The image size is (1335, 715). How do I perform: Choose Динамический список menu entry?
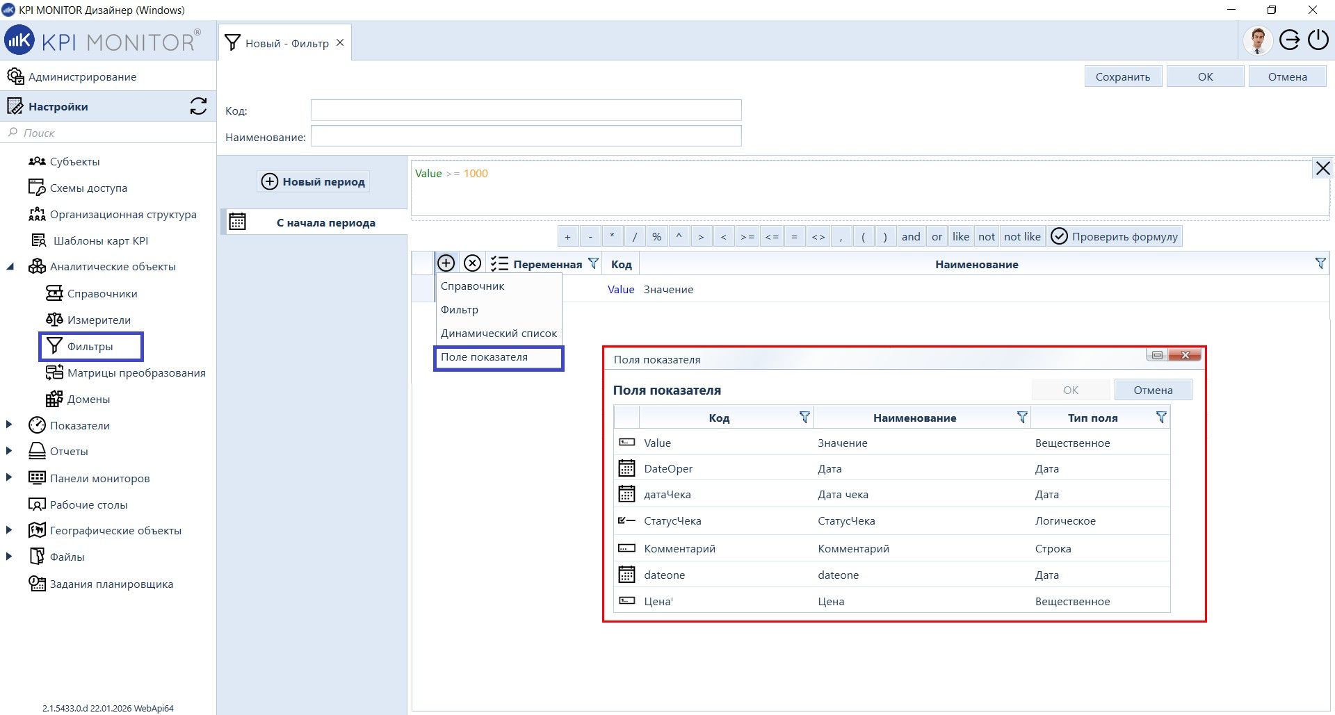[499, 334]
